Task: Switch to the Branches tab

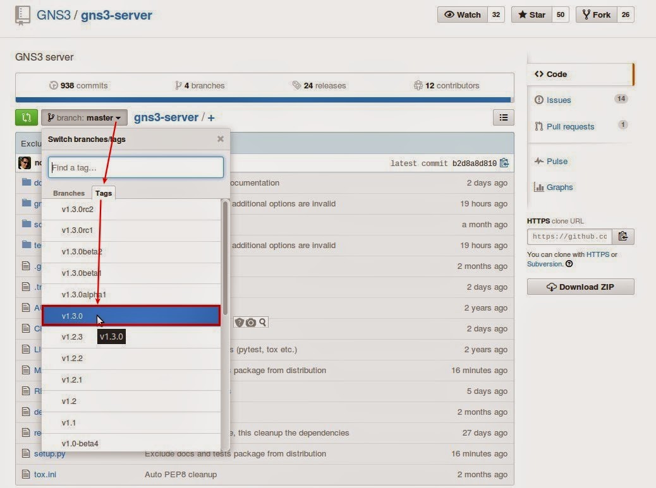Action: pyautogui.click(x=69, y=193)
